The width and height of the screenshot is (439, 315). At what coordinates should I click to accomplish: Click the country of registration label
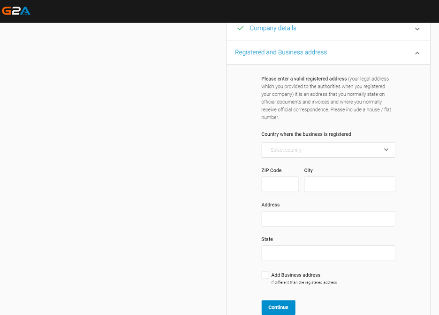pos(306,134)
